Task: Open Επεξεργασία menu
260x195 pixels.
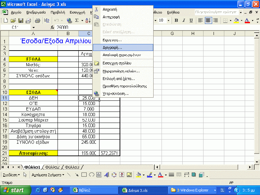Action: [x=36, y=12]
